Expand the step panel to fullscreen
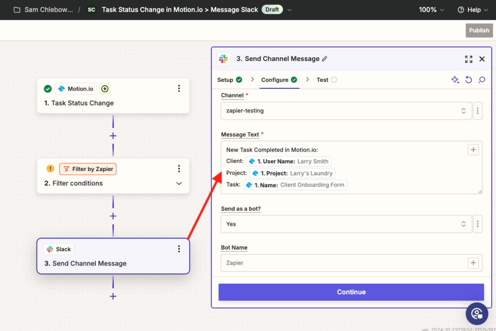496x331 pixels. 468,59
